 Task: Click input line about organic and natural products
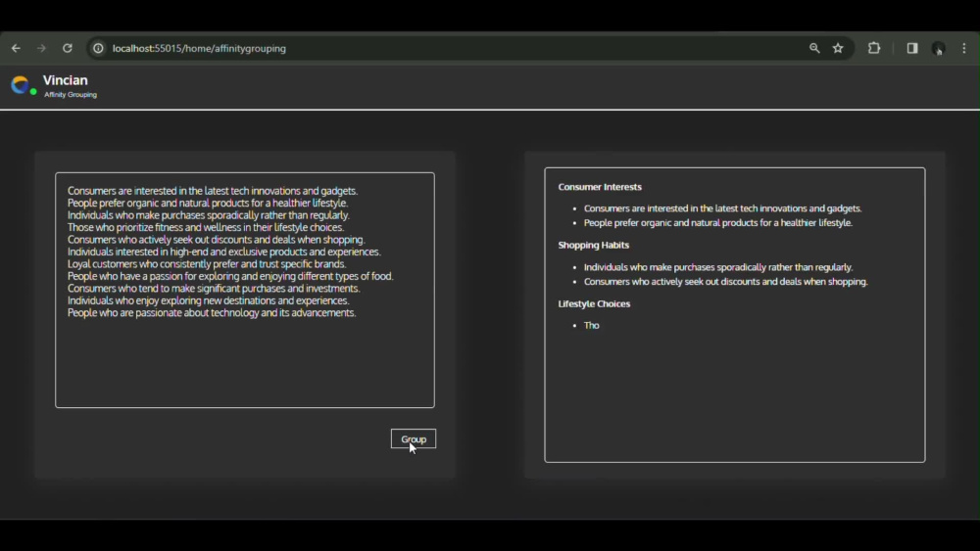[208, 203]
